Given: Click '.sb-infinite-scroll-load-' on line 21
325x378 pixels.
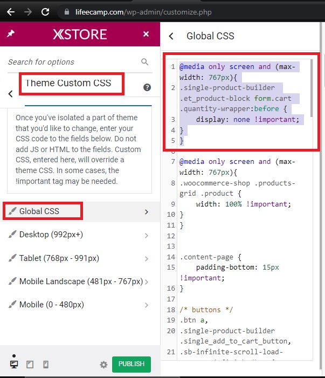Looking at the screenshot, I should tap(231, 352).
